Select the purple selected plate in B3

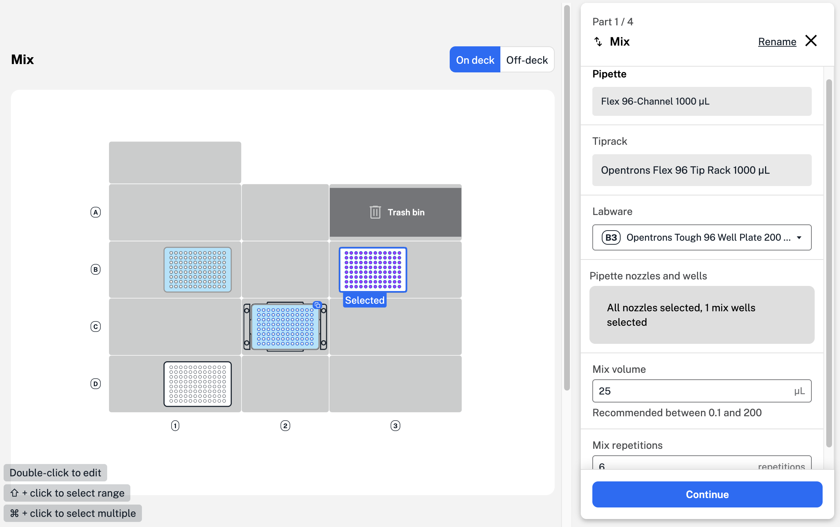[373, 270]
